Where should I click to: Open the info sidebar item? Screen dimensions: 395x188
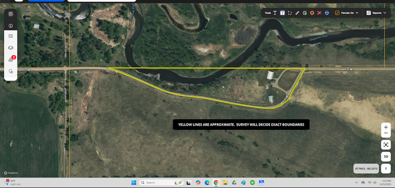(x=11, y=26)
